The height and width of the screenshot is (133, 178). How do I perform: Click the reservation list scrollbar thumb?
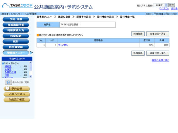pos(31,67)
